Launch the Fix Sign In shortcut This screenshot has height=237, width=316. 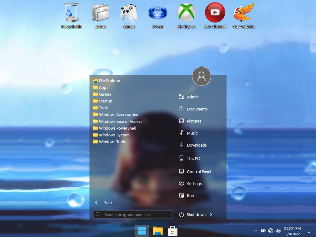pyautogui.click(x=186, y=13)
